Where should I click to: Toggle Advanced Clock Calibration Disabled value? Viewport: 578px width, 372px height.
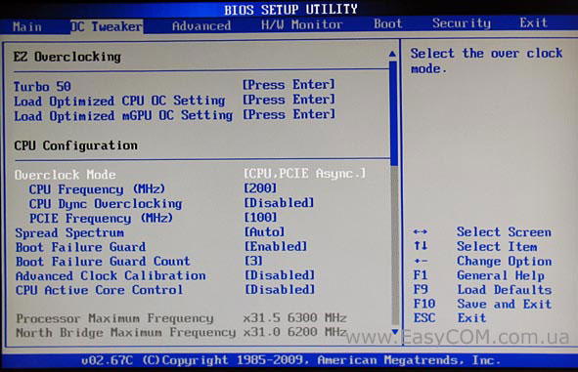[280, 275]
